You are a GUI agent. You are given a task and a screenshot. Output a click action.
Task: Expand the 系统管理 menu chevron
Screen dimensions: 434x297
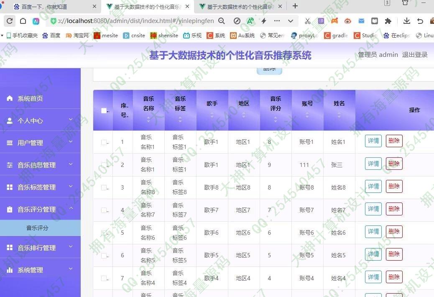[71, 269]
